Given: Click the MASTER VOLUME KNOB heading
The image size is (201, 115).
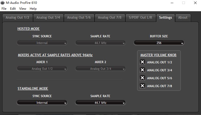Looking at the screenshot, I should tap(158, 55).
